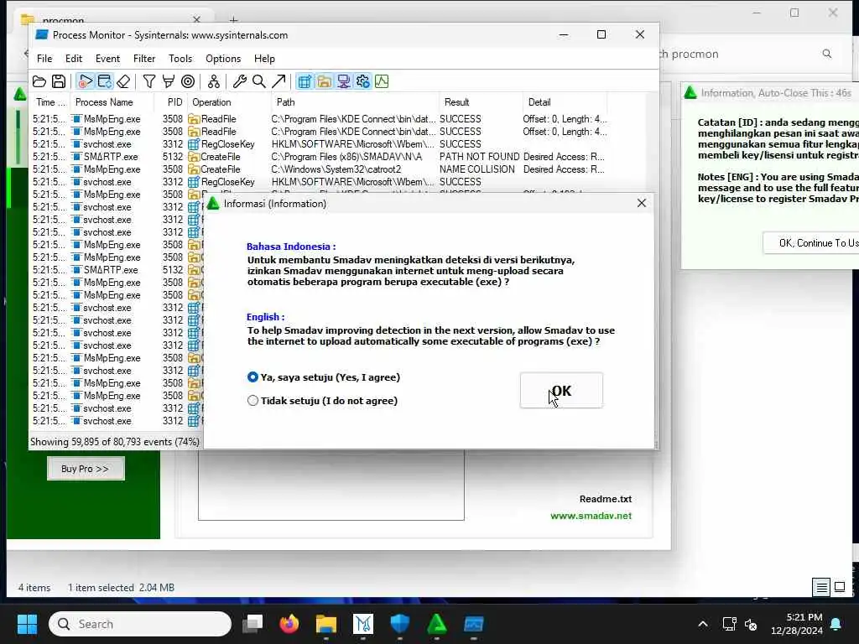
Task: Open Malwarebytes icon on the taskbar
Action: coord(363,624)
